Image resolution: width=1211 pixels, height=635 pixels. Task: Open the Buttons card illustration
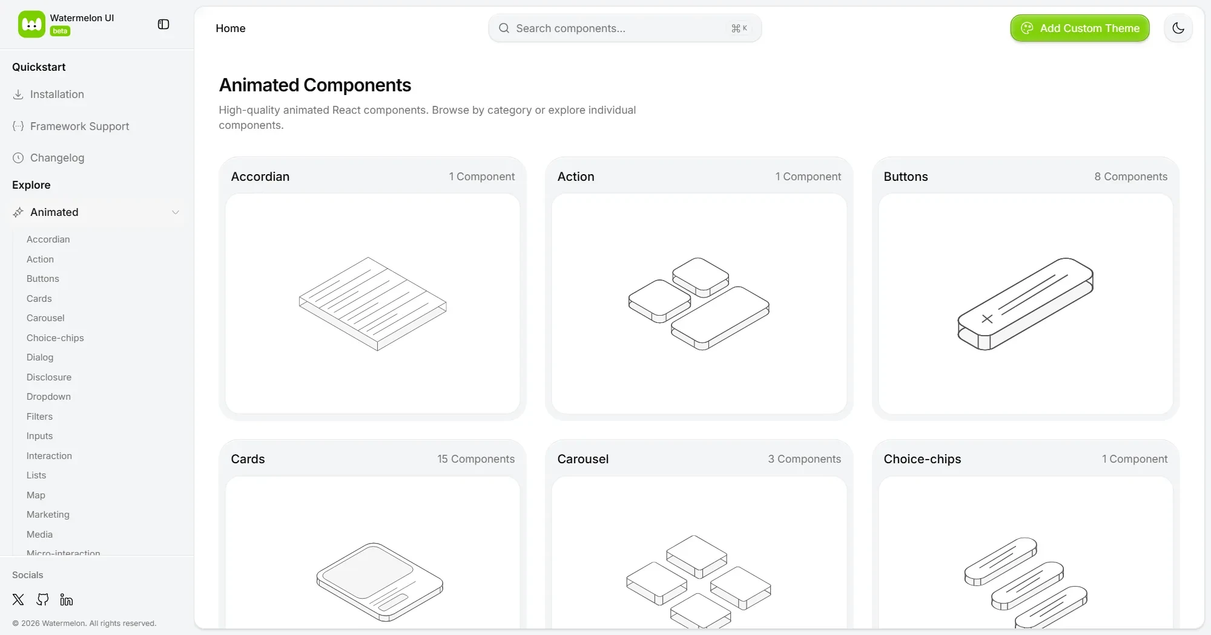(x=1026, y=304)
